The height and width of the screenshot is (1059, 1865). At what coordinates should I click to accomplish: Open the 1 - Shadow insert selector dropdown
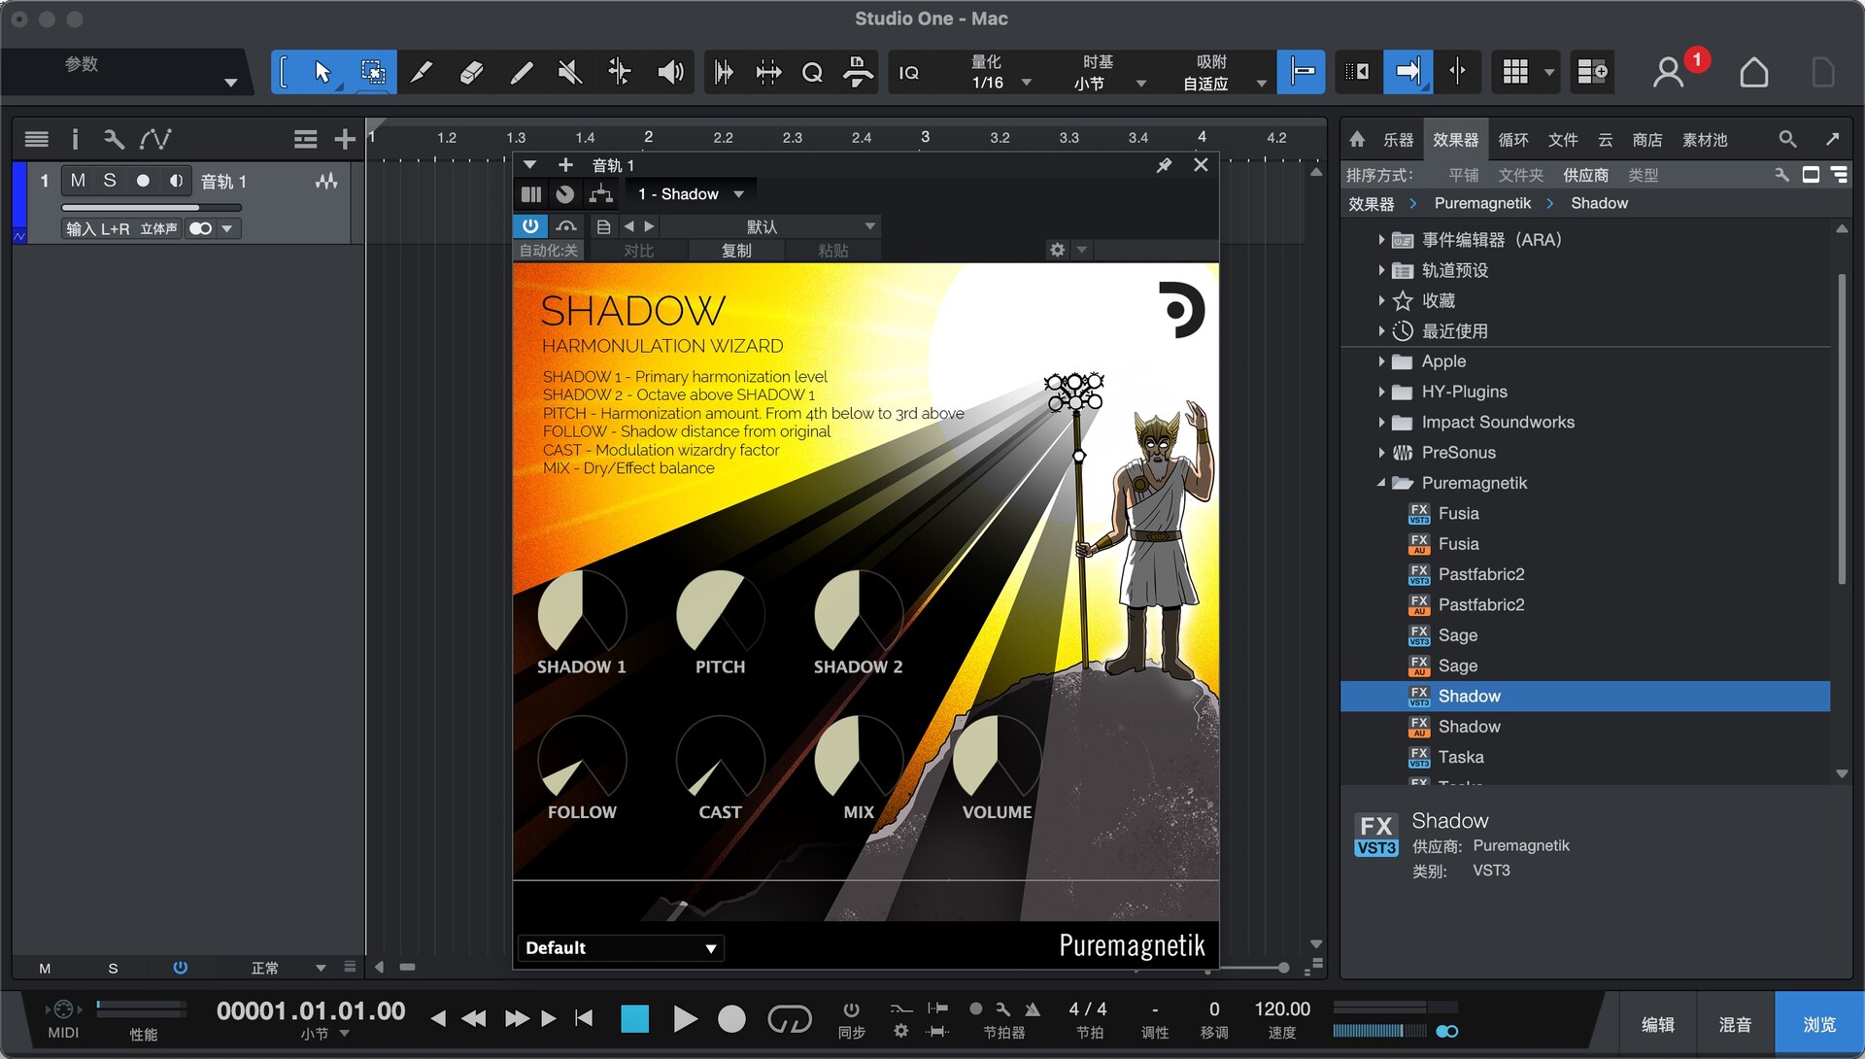pos(691,194)
